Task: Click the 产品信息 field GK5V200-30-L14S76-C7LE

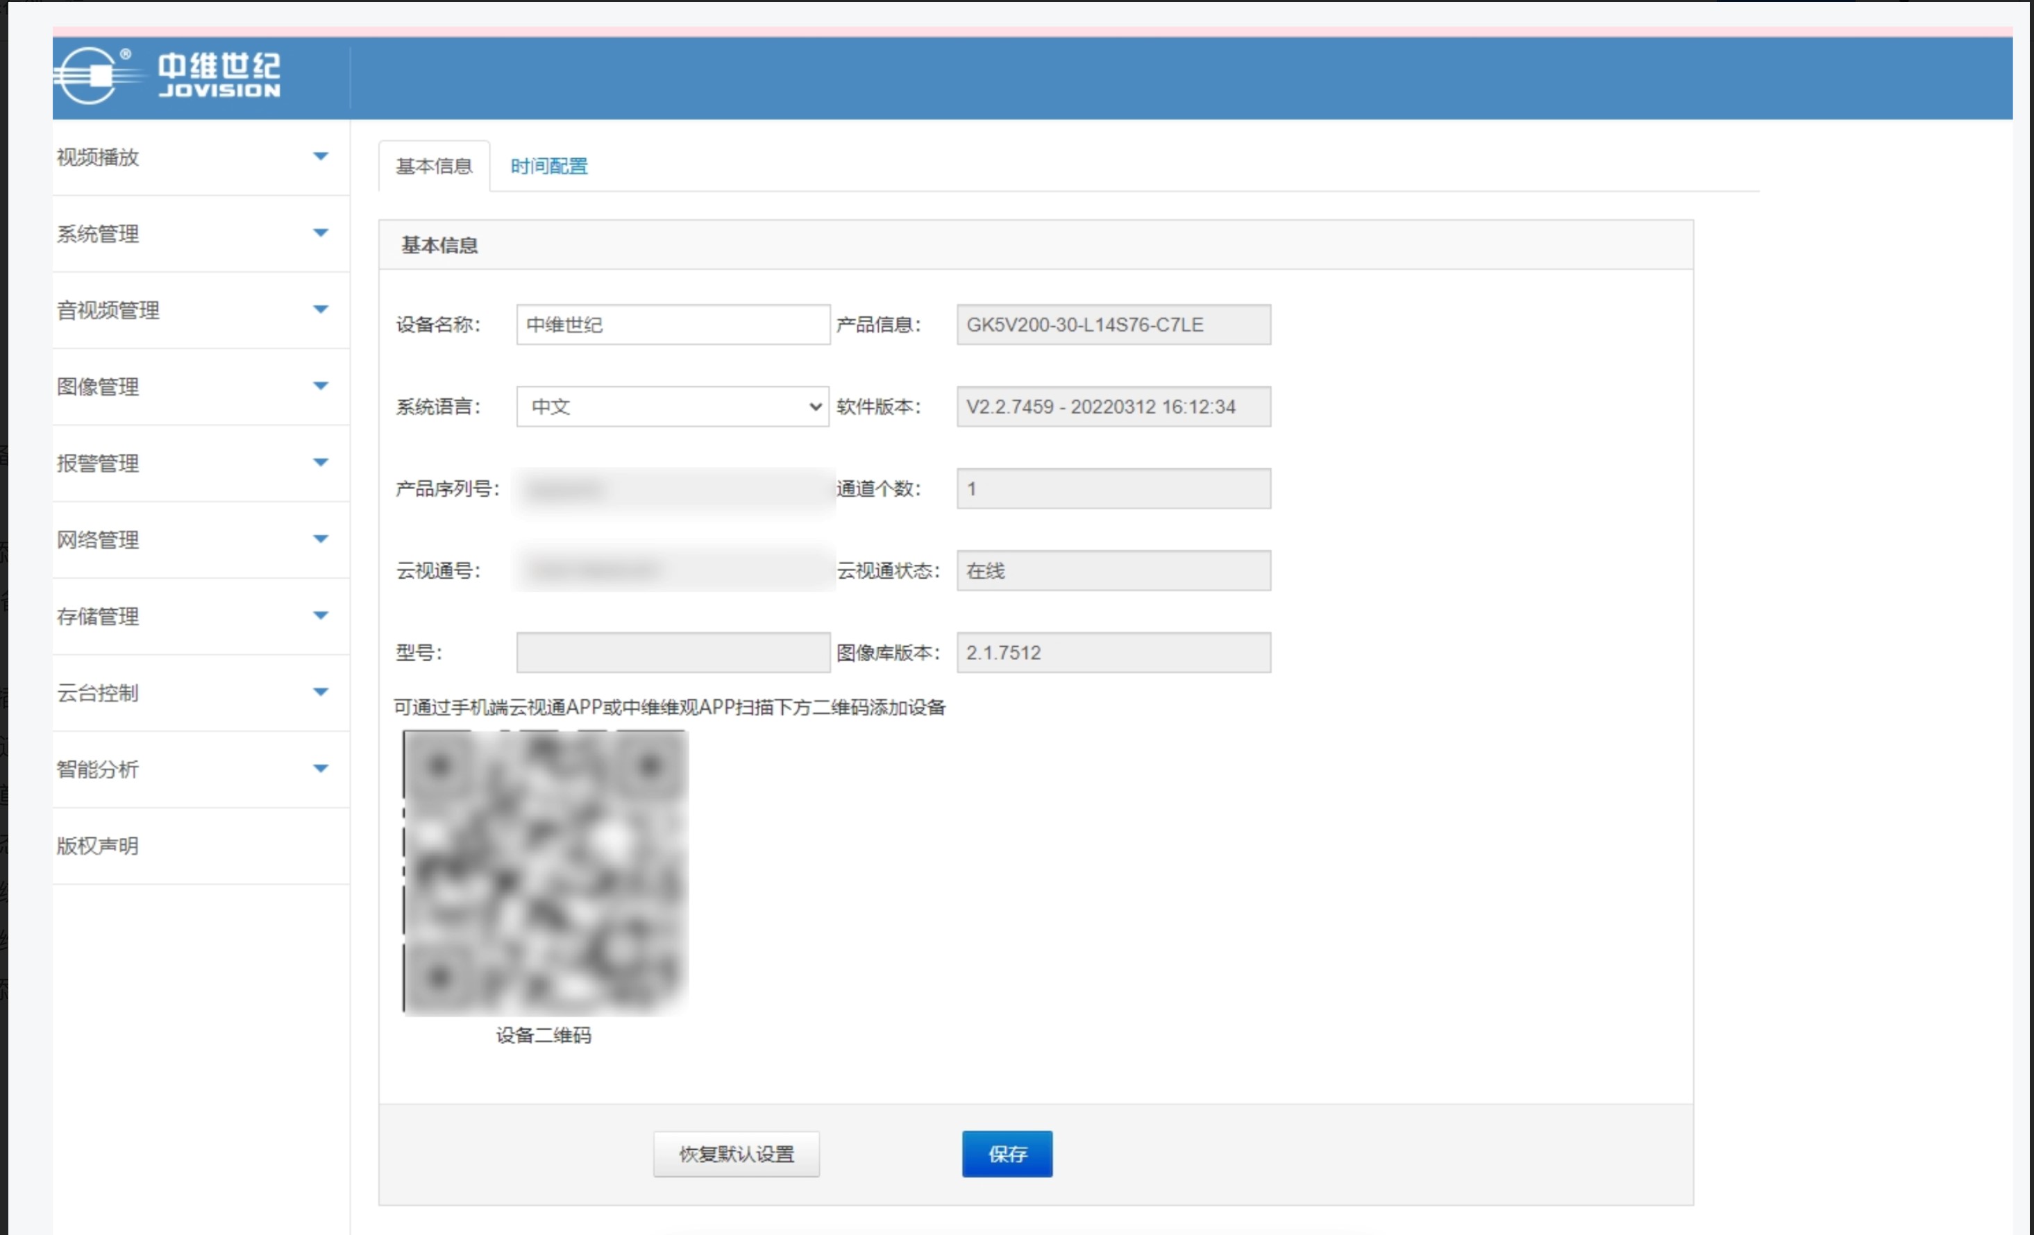Action: point(1113,324)
